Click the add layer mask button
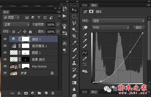Screen dimensions: 151x97 point(26,93)
